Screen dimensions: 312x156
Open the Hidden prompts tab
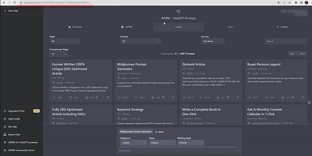click(282, 27)
